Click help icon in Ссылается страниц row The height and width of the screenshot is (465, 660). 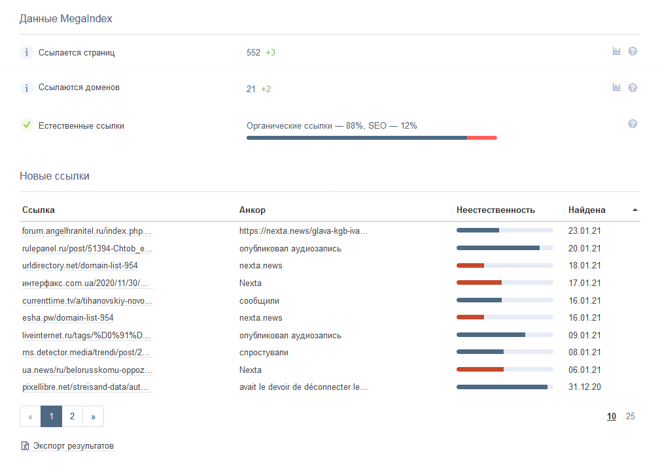(x=633, y=52)
